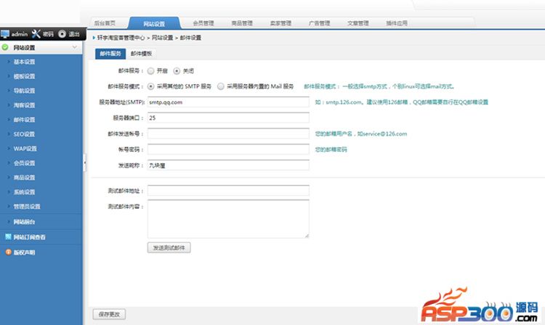Open the 商品管理 top tab
Screen dimensions: 545x325
coord(242,23)
